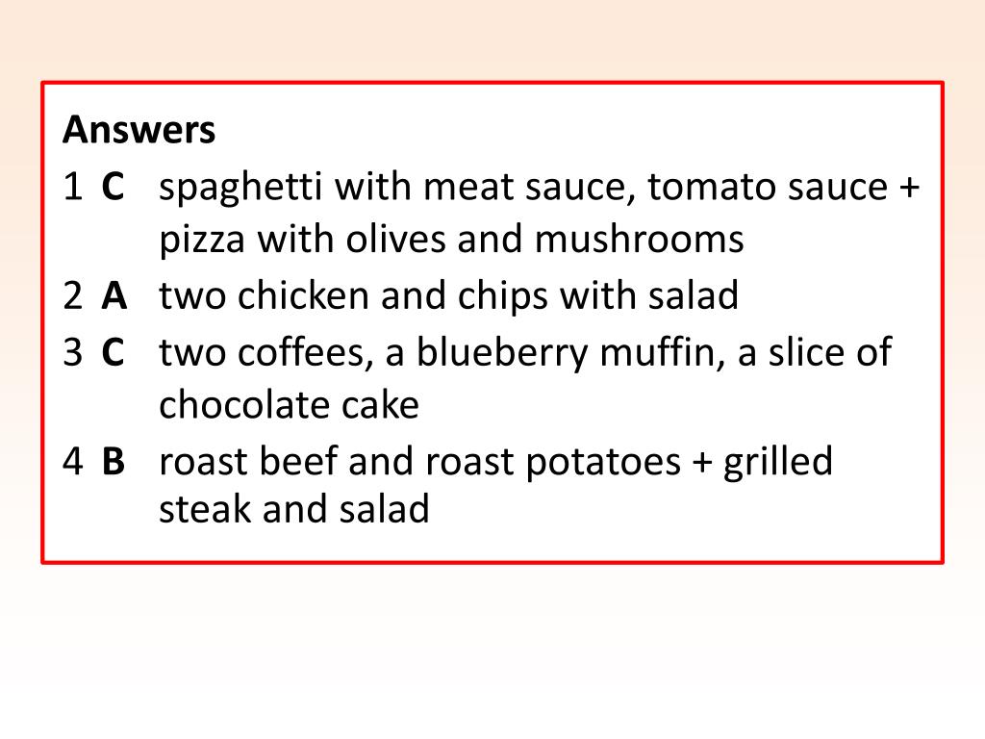The width and height of the screenshot is (985, 739).
Task: Click the 'chocolate cake' text
Action: (x=289, y=405)
